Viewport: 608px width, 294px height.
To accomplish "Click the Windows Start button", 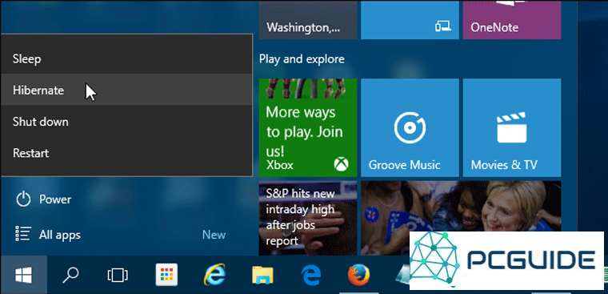I will click(x=24, y=276).
